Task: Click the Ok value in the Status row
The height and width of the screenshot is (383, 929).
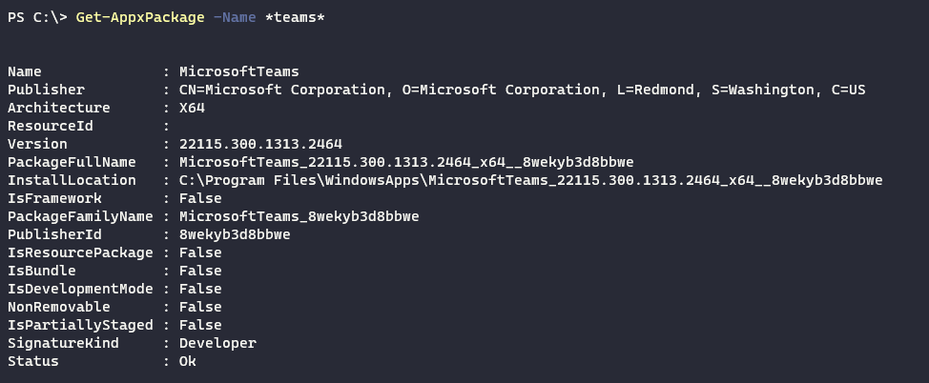Action: (188, 361)
